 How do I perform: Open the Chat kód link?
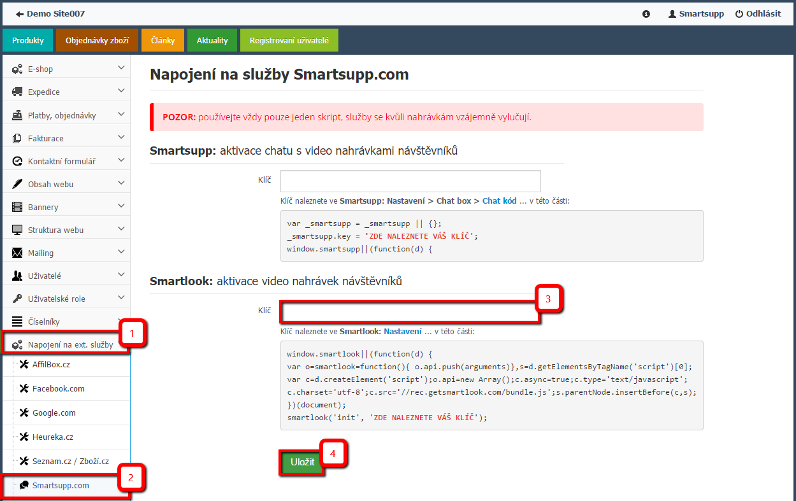(500, 201)
